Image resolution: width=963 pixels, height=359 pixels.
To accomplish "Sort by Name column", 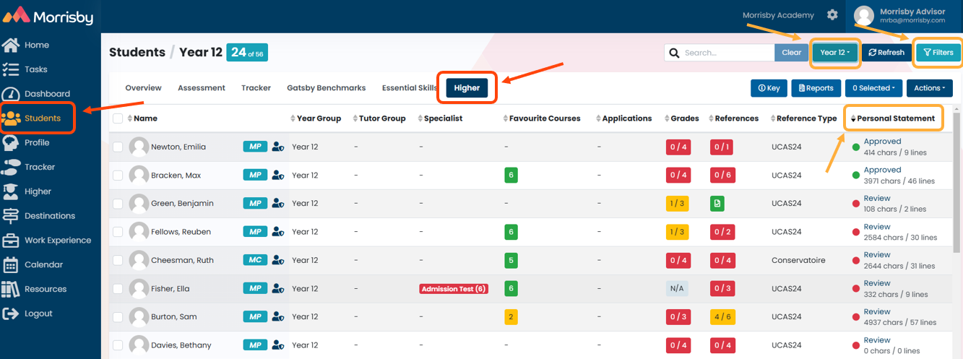I will 142,118.
